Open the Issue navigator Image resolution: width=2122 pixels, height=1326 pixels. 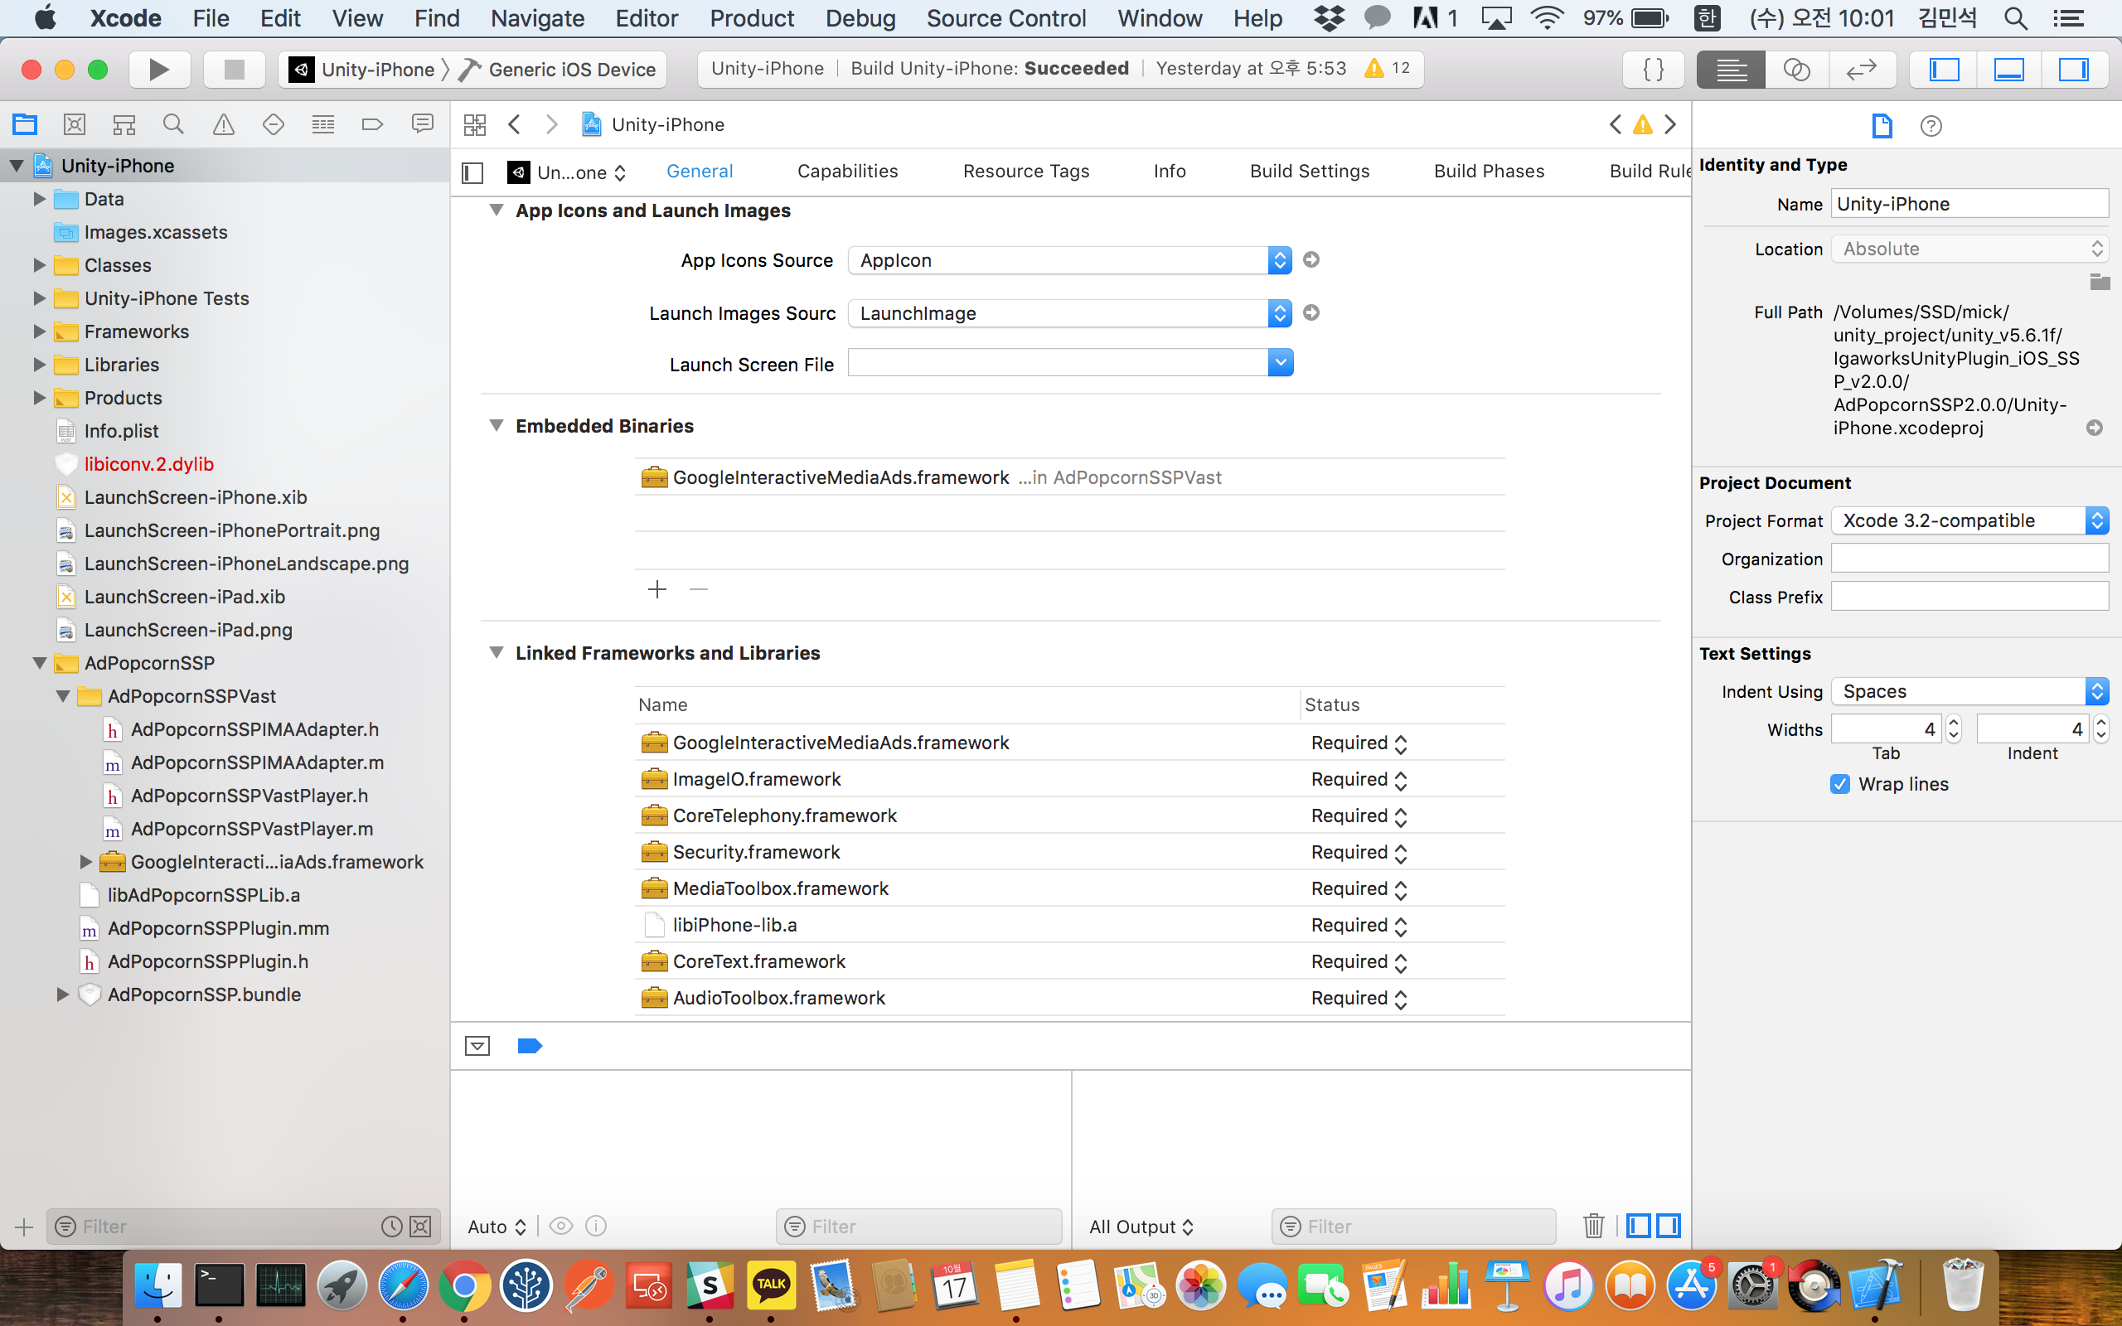pyautogui.click(x=224, y=124)
